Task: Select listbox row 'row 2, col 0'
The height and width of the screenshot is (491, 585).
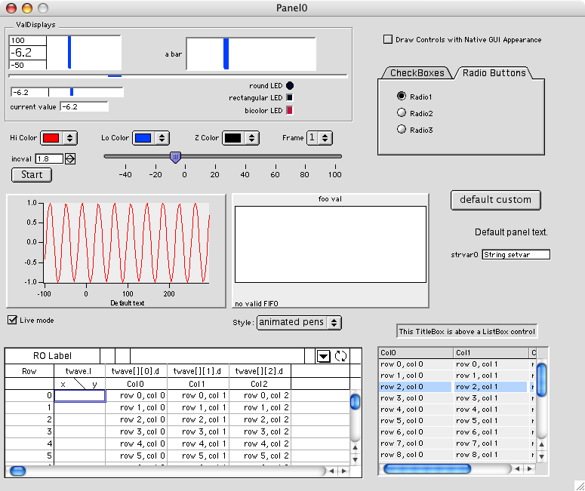Action: tap(416, 387)
